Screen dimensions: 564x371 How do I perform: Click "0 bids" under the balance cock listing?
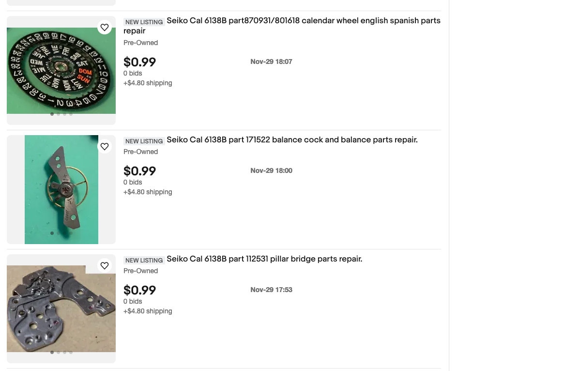click(x=133, y=183)
